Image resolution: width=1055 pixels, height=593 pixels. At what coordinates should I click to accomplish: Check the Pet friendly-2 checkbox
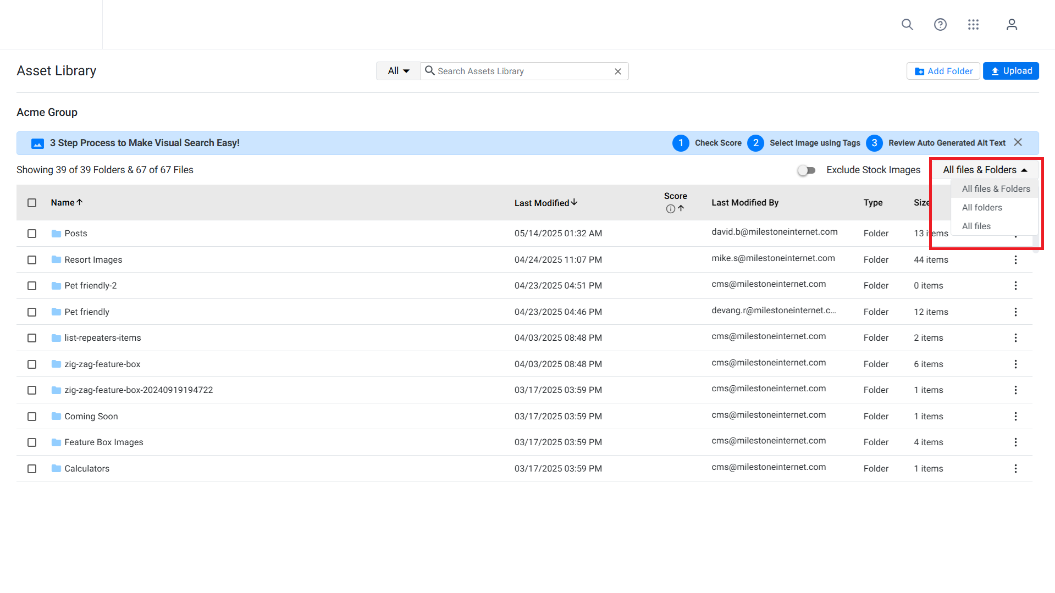coord(32,286)
